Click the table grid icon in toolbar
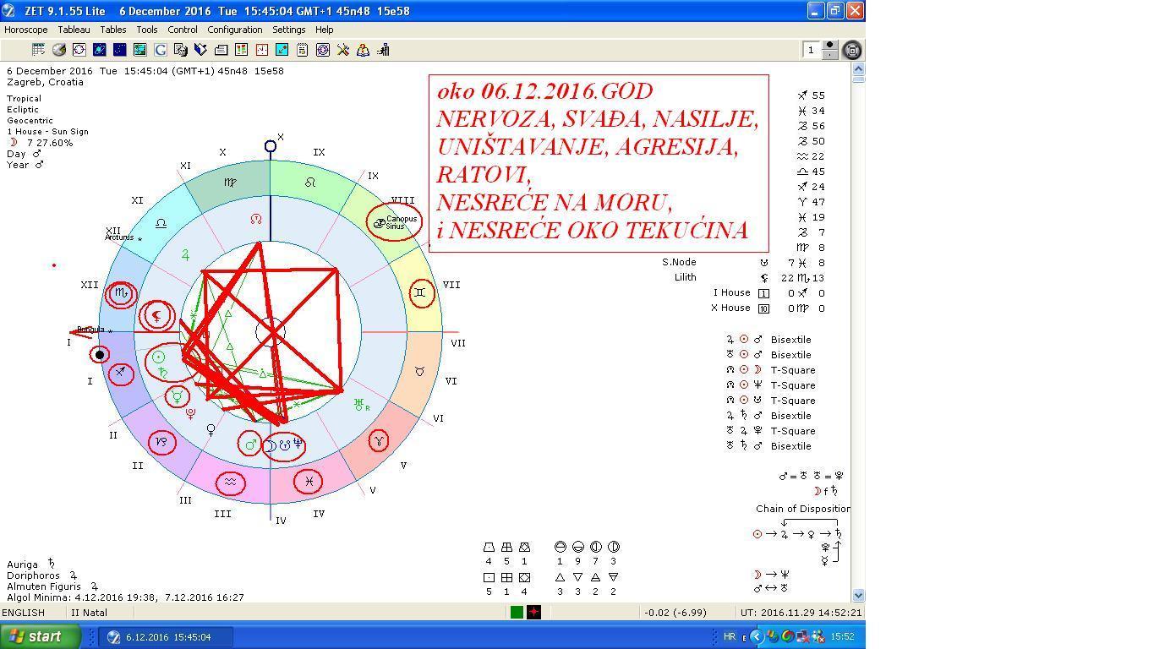This screenshot has height=649, width=1154. 39,50
